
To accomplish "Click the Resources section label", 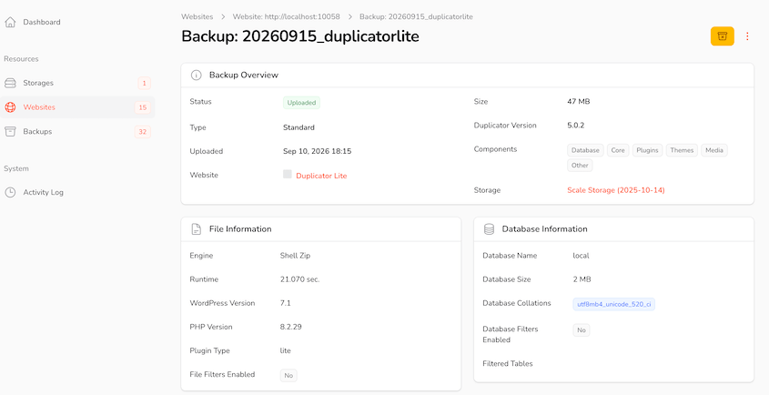I will (21, 59).
